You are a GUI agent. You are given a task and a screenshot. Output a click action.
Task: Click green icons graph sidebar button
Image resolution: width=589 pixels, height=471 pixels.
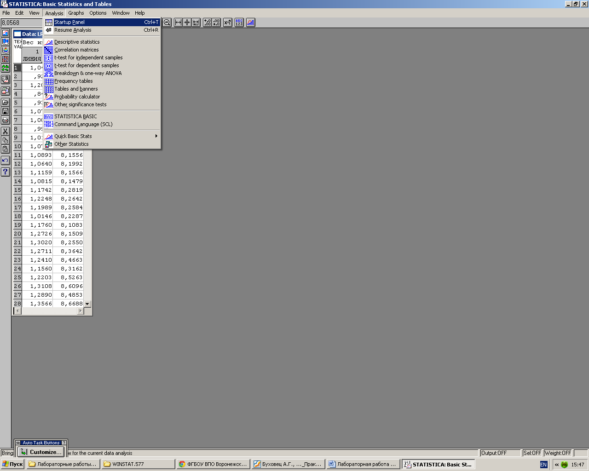point(6,68)
